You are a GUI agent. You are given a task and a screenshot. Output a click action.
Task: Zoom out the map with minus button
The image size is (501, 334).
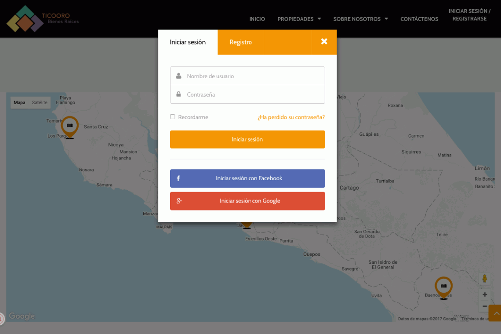[x=484, y=306]
